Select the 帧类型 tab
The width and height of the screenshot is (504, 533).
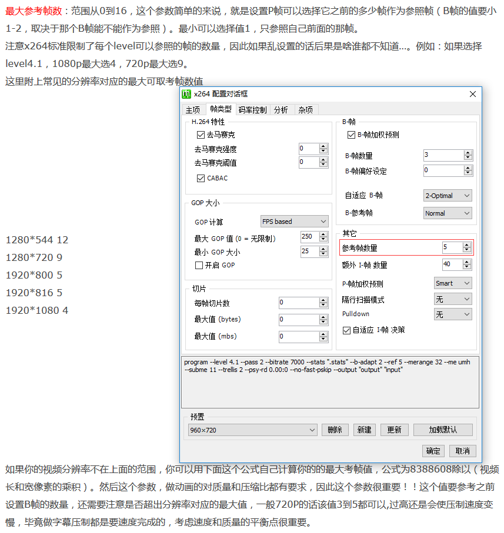click(221, 109)
